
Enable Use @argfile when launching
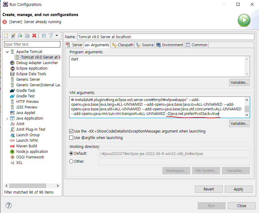(x=71, y=138)
